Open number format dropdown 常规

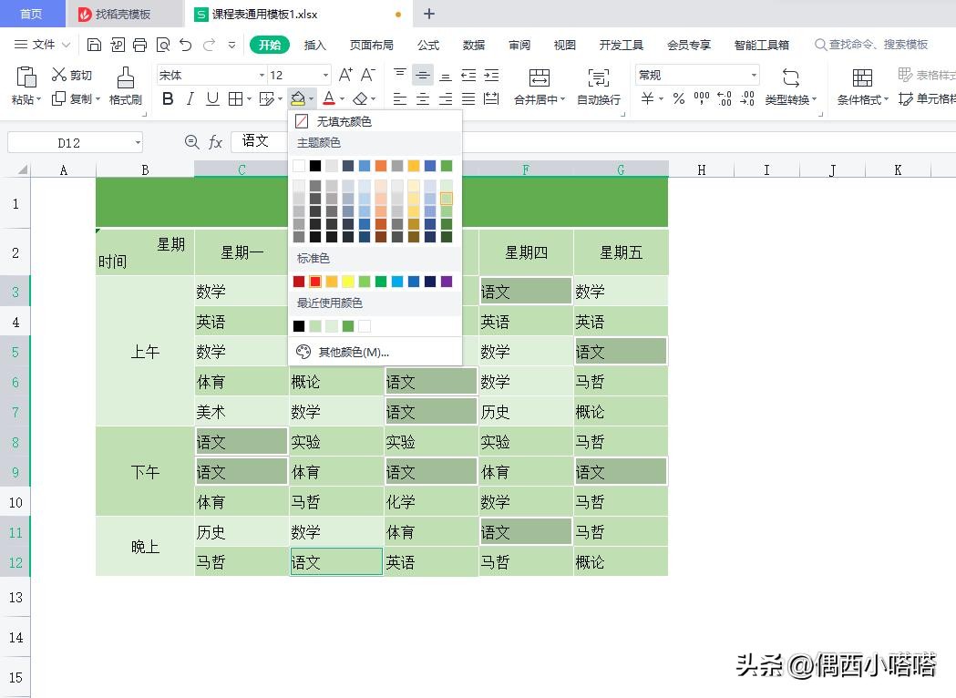755,75
